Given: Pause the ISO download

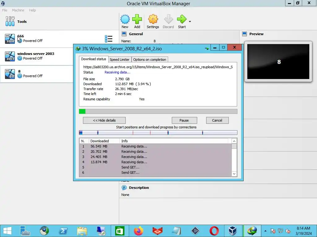Looking at the screenshot, I should (184, 120).
